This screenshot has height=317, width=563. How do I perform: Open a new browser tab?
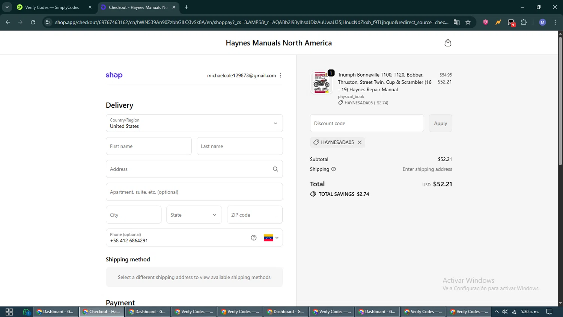point(187,7)
